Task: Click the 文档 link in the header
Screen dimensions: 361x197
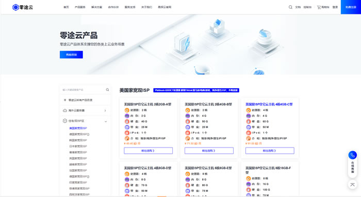Action: tap(298, 7)
